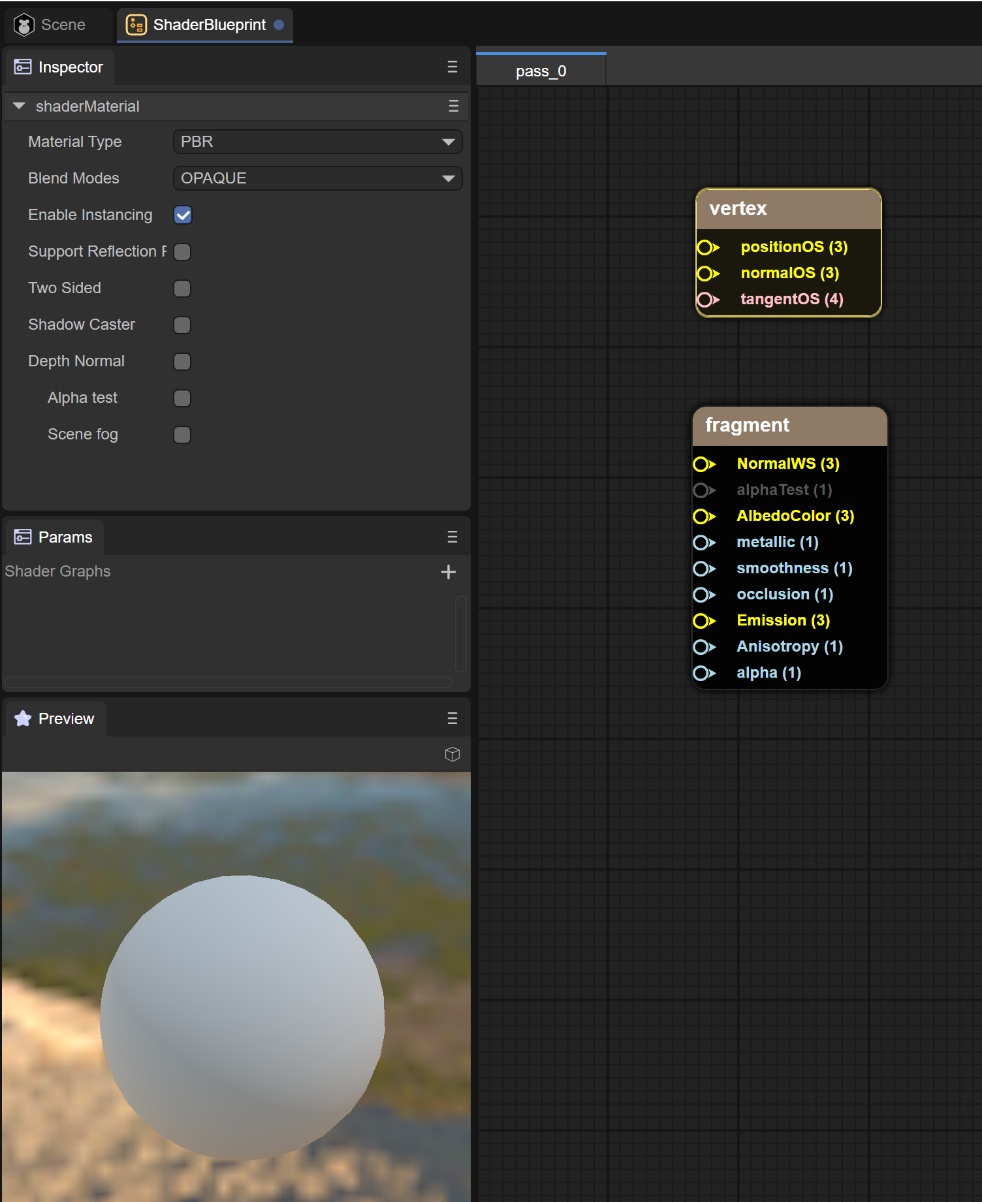Open the shaderMaterial section options menu

(453, 106)
